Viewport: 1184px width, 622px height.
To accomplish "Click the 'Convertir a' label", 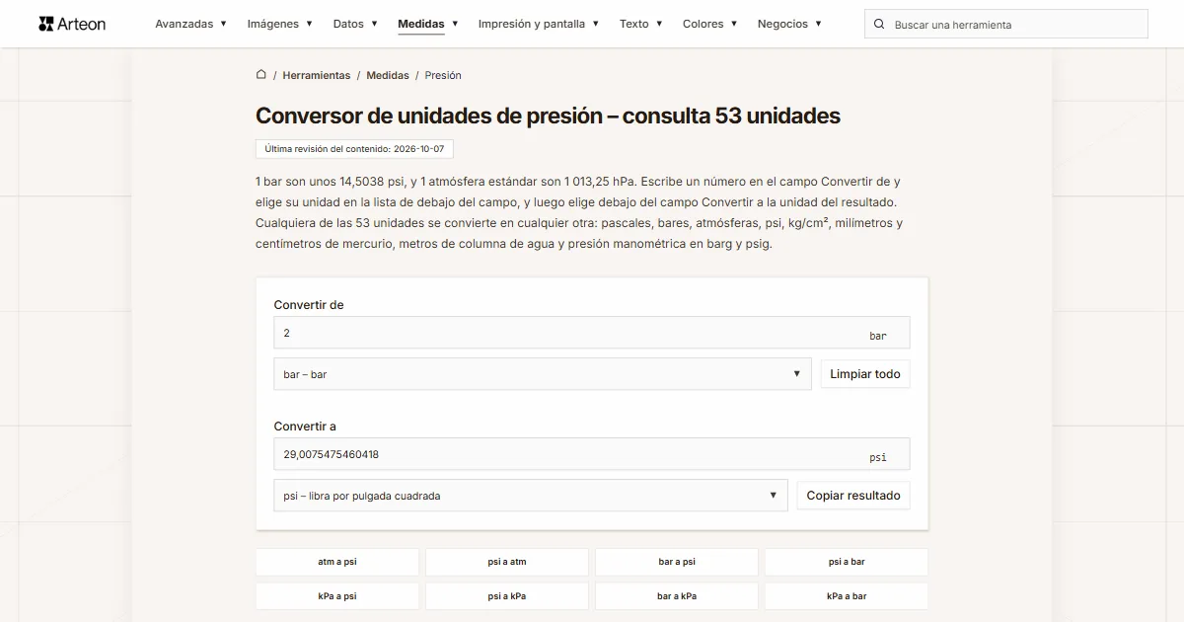I will (305, 427).
